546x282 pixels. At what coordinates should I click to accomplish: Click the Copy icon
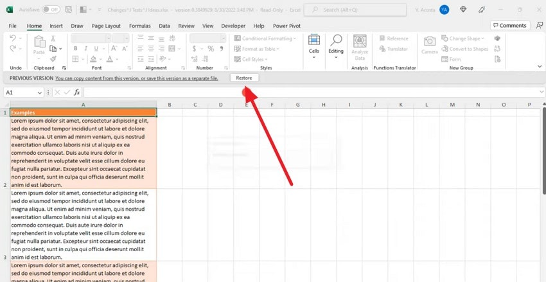[x=53, y=49]
